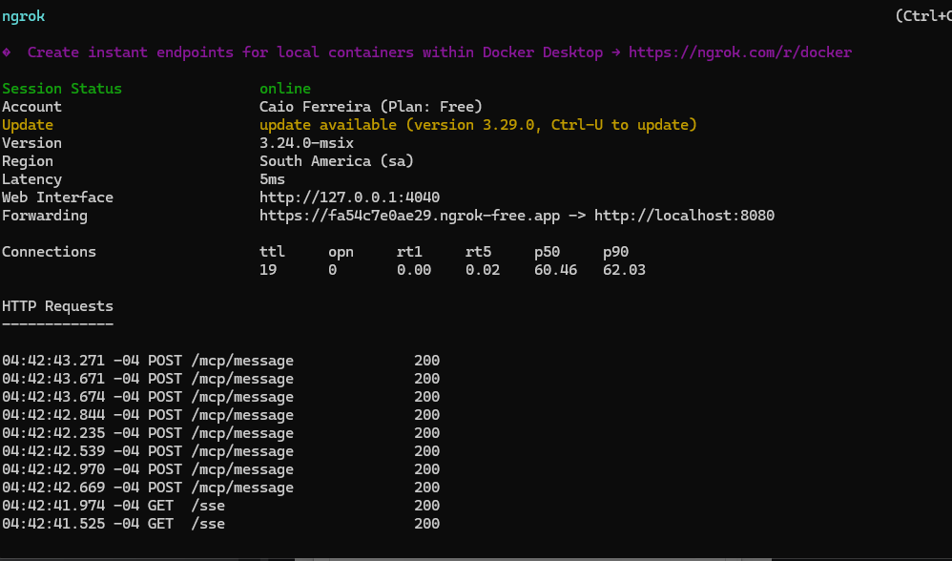
Task: Select the Forwarding row entry
Action: (x=45, y=215)
